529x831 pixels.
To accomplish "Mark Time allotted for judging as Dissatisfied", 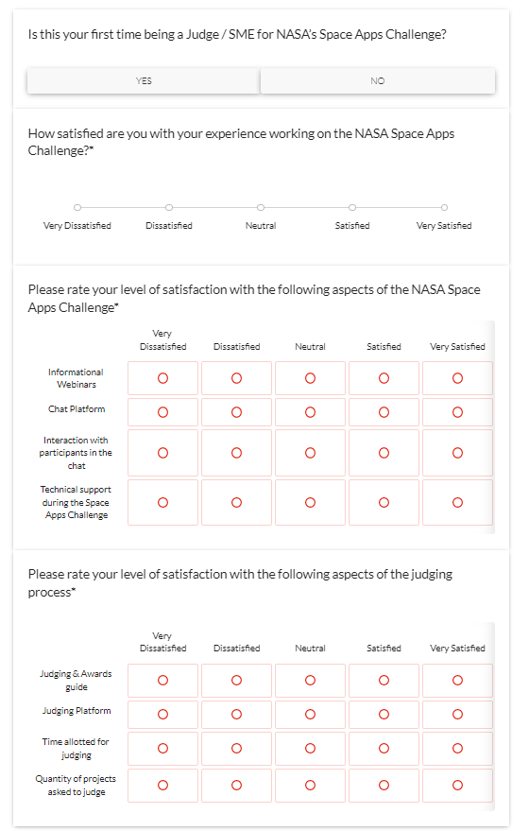I will (x=237, y=749).
